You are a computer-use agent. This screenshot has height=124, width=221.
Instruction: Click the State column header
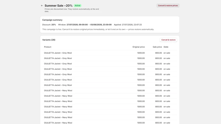tap(166, 47)
